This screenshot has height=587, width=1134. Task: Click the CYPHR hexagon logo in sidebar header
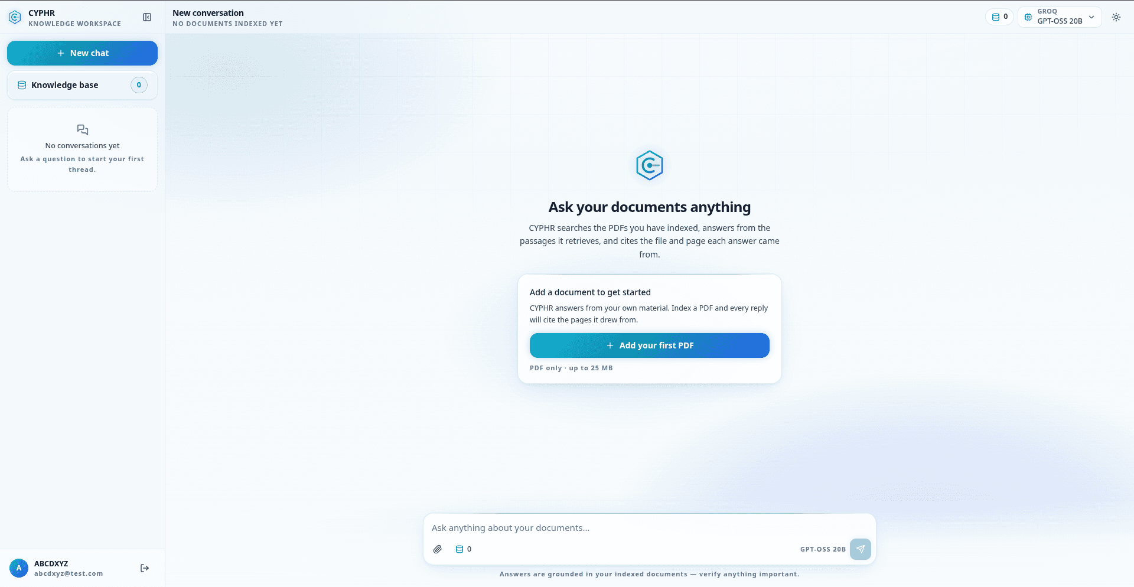tap(15, 18)
